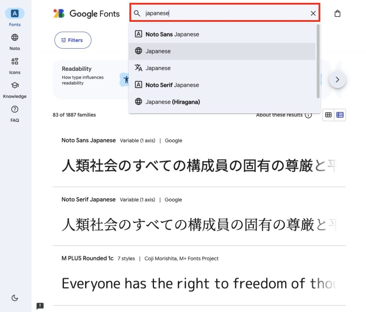The image size is (366, 312).
Task: Open the shopping bag selection icon
Action: tap(337, 14)
